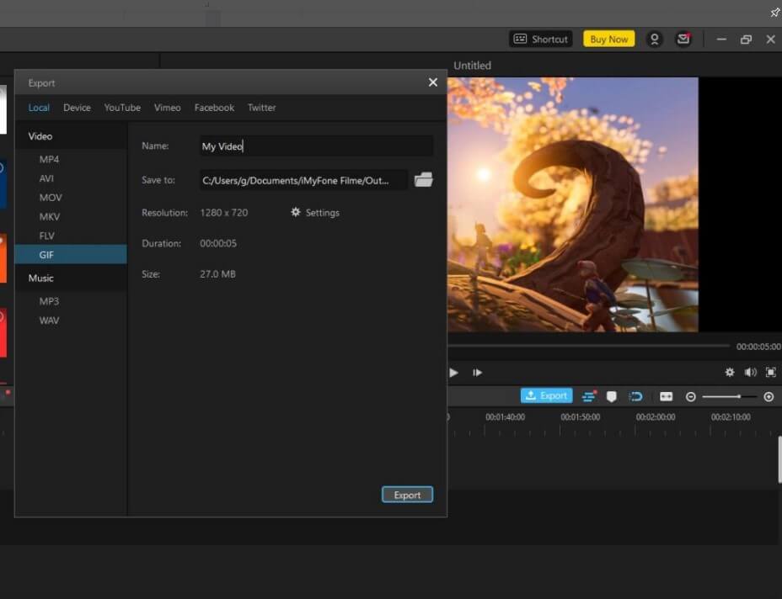Open the message inbox icon
The width and height of the screenshot is (782, 599).
[x=683, y=39]
